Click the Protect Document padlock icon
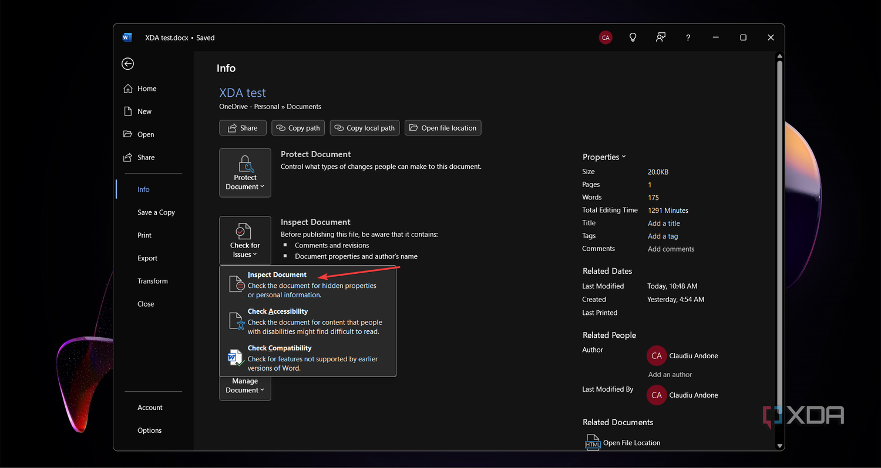This screenshot has width=881, height=468. click(246, 164)
